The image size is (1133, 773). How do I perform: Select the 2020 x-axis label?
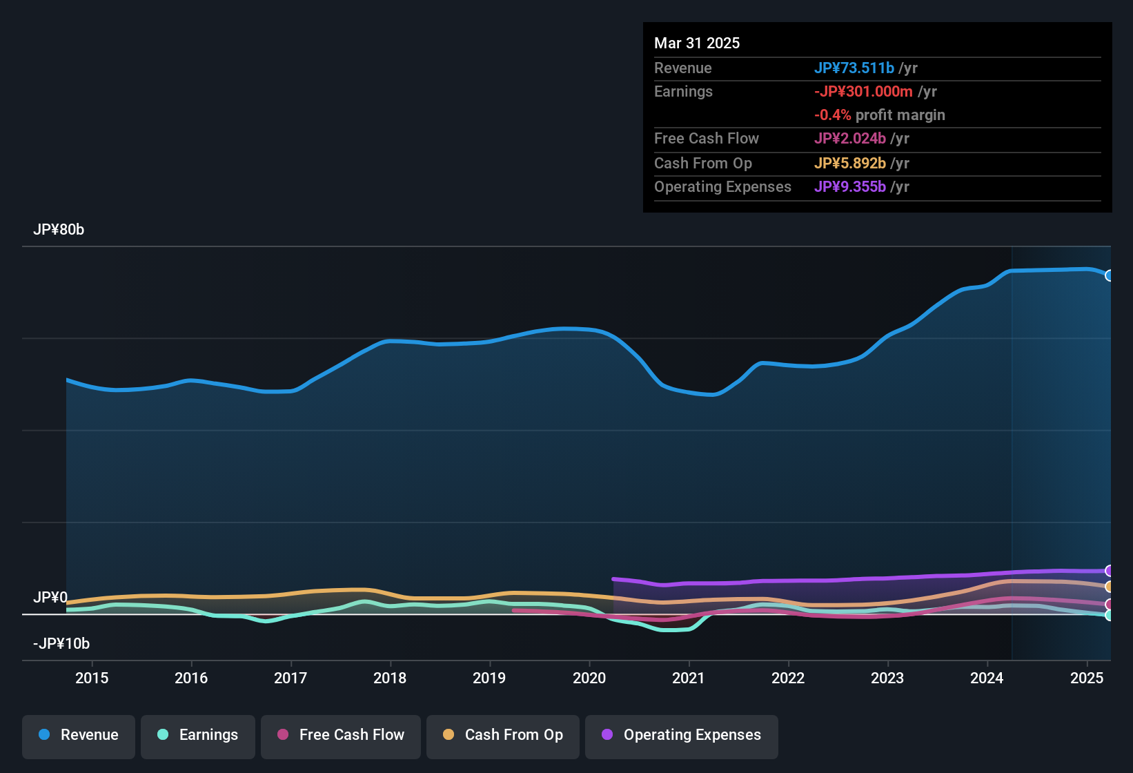589,678
